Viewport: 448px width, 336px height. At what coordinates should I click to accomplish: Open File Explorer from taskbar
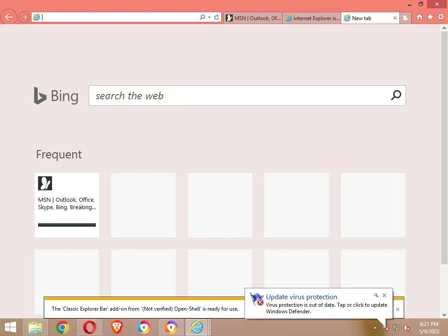tap(35, 327)
